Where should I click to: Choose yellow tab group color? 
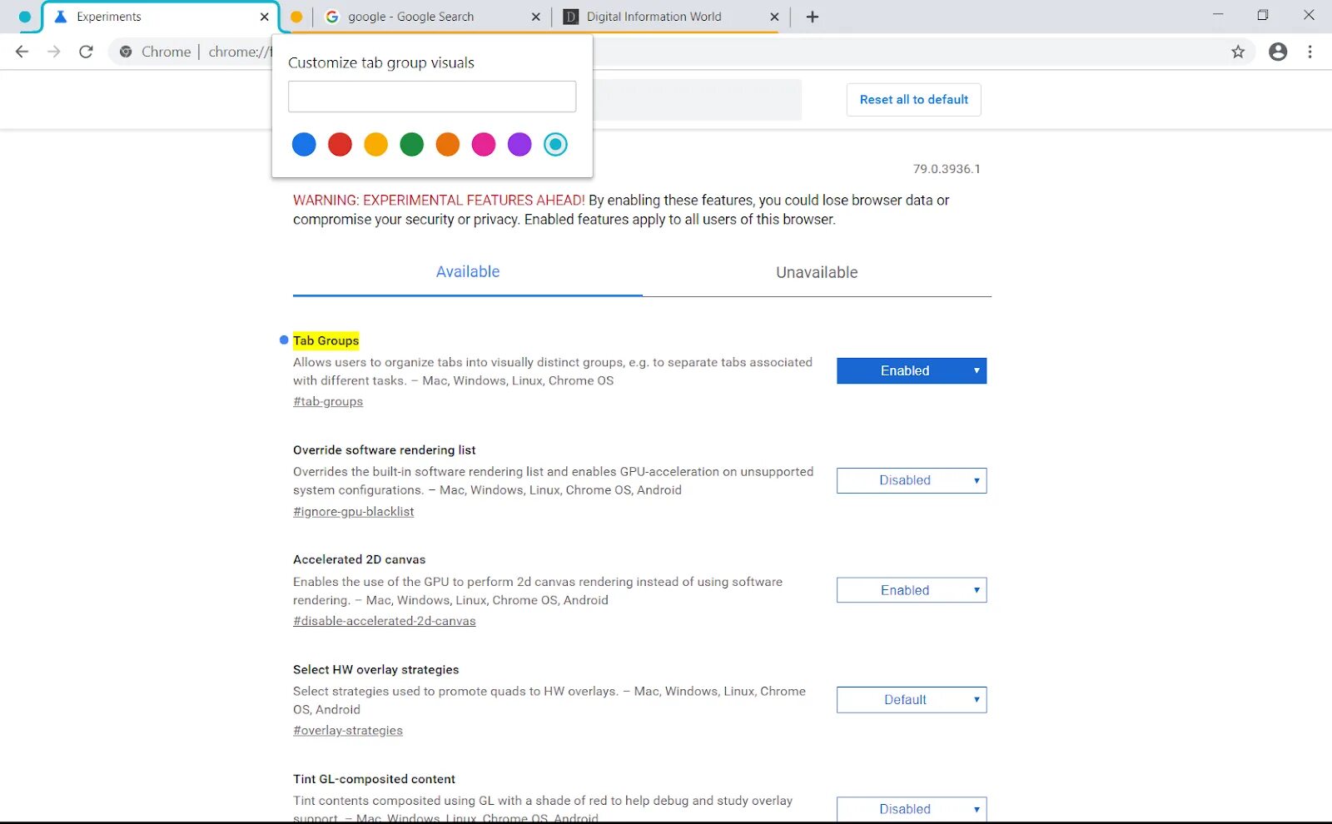[375, 145]
